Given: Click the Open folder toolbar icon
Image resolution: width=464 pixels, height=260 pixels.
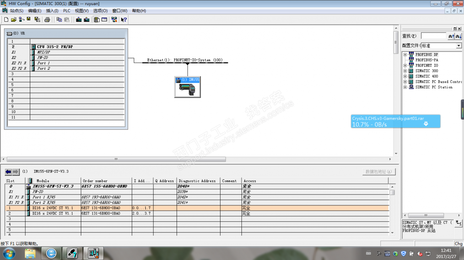Looking at the screenshot, I should [x=14, y=20].
